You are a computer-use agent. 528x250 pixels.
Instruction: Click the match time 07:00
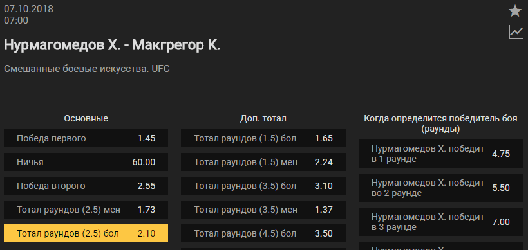16,21
